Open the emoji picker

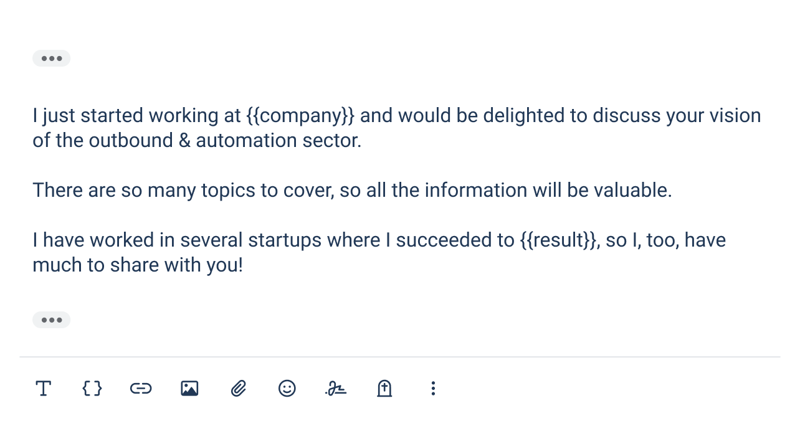pos(287,388)
